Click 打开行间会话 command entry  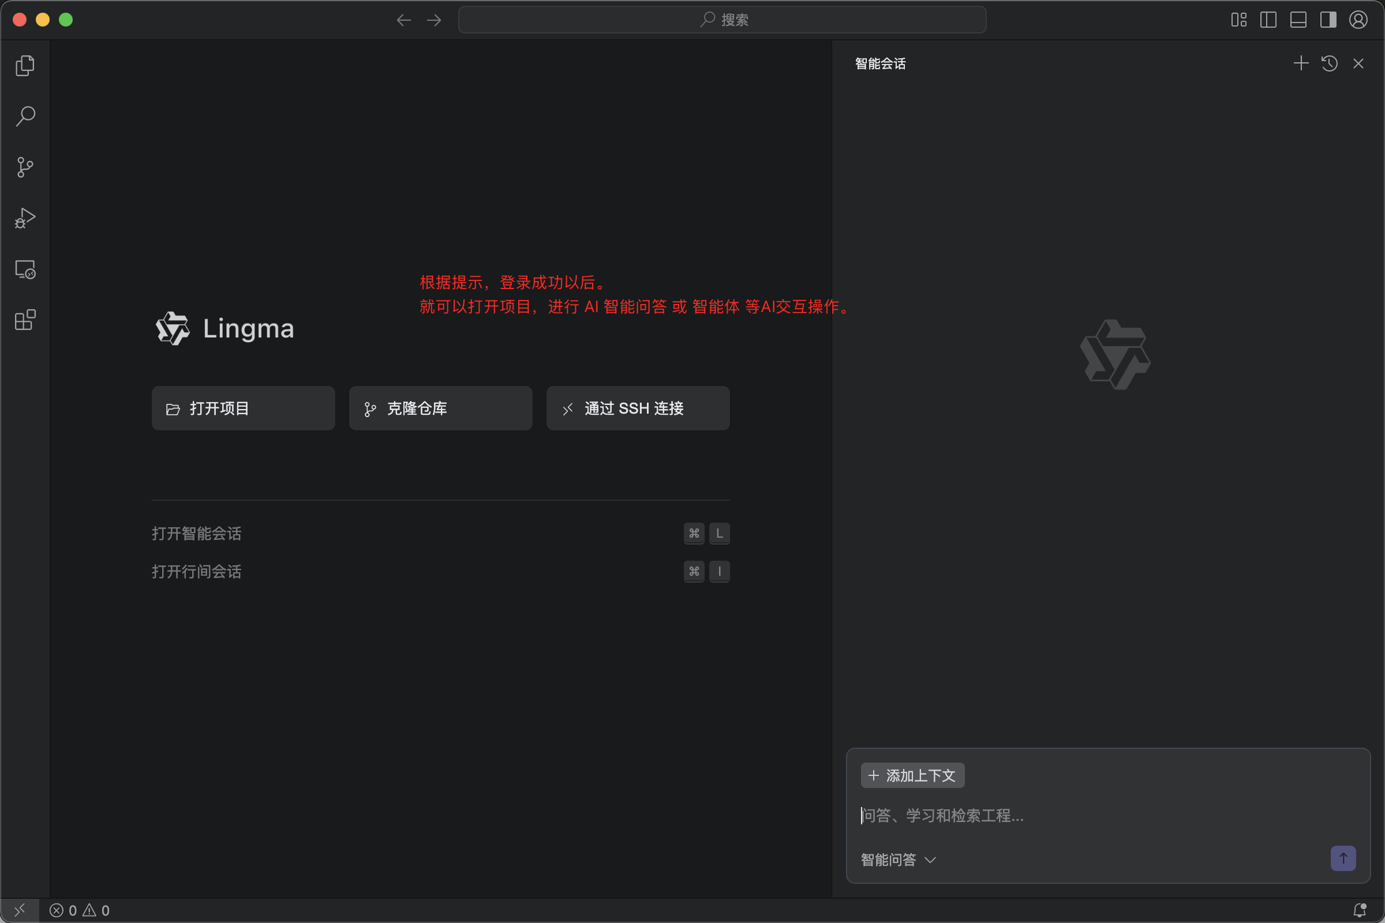[197, 572]
